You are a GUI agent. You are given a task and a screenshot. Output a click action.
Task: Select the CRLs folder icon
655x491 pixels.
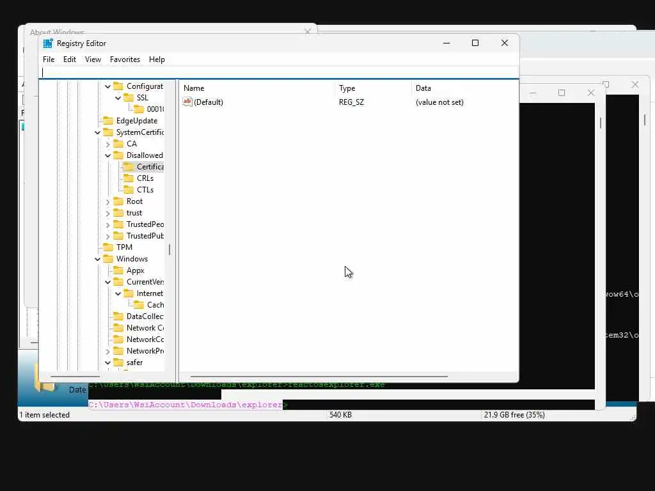point(129,178)
